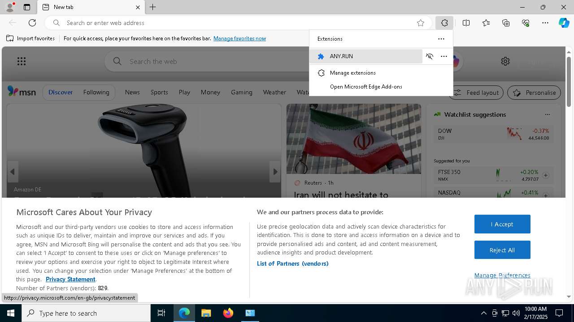Open the Extensions toolbar button
The image size is (574, 322).
point(444,23)
